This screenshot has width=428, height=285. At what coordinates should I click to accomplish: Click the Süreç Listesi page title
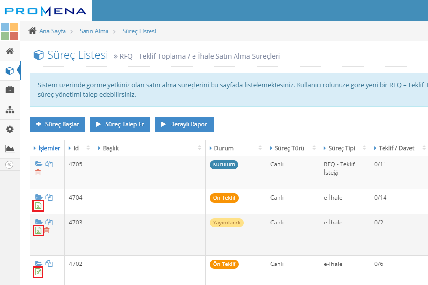[x=78, y=55]
